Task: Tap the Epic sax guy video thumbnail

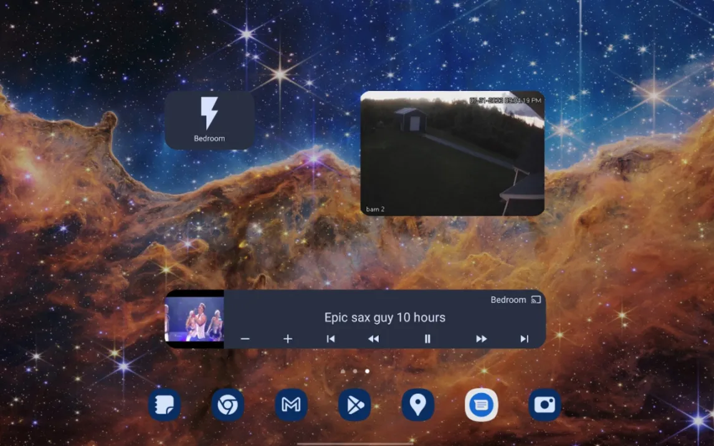Action: [194, 319]
